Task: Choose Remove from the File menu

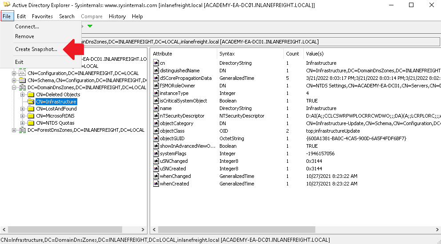Action: 24,36
